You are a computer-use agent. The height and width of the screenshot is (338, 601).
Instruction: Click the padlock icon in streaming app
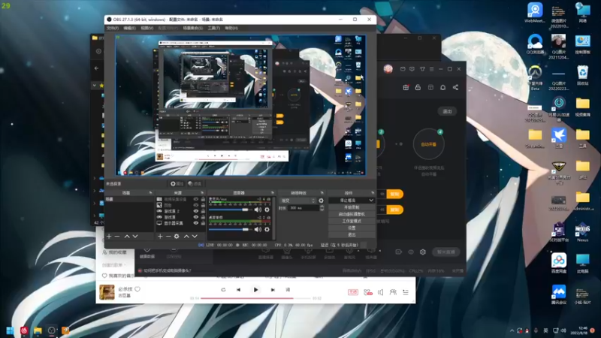point(418,87)
